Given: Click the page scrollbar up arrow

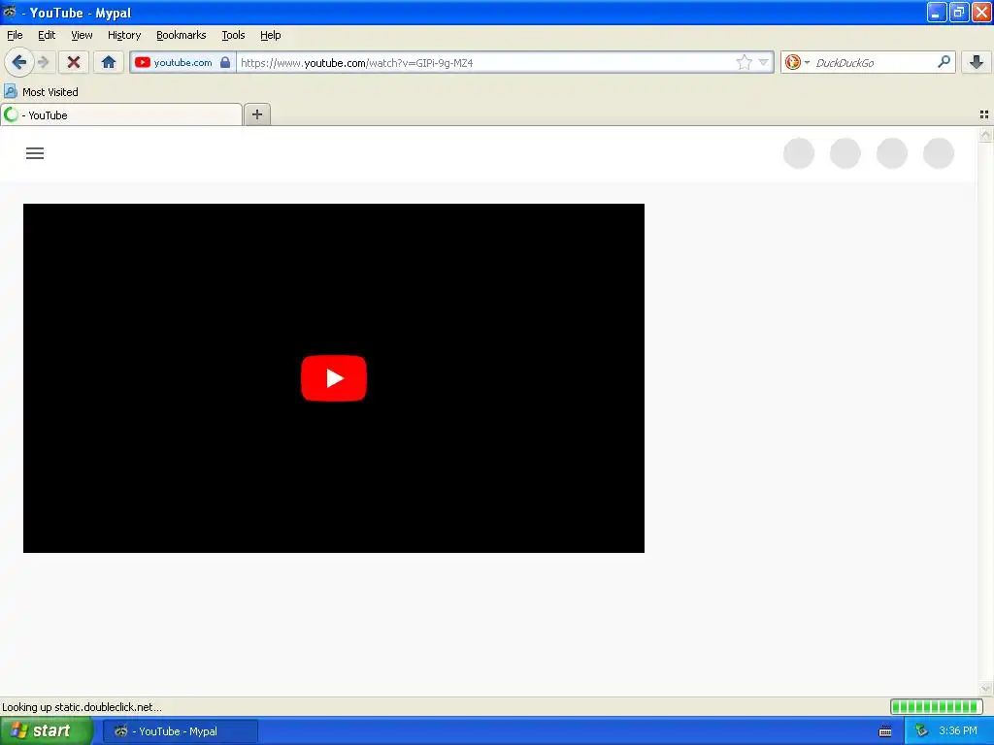Looking at the screenshot, I should pos(985,134).
